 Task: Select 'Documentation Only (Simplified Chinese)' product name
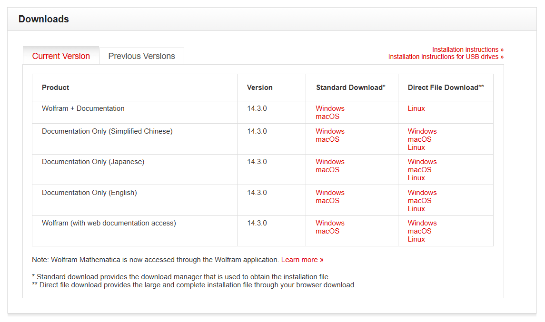[107, 131]
